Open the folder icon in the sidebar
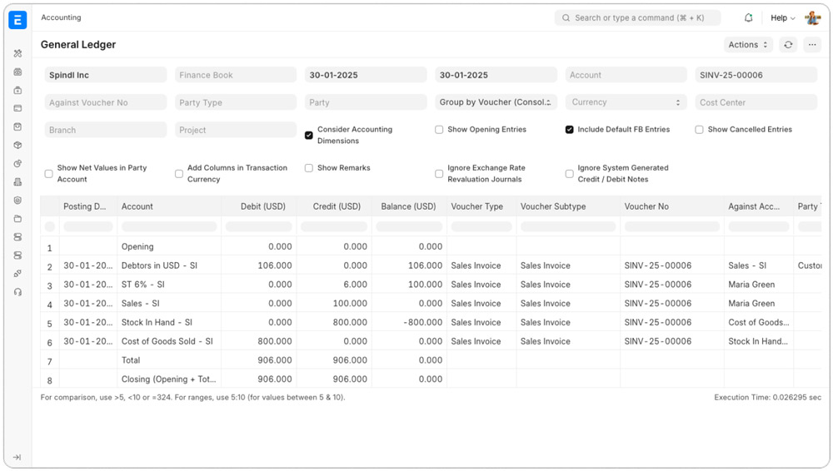This screenshot has width=833, height=471. click(x=17, y=219)
